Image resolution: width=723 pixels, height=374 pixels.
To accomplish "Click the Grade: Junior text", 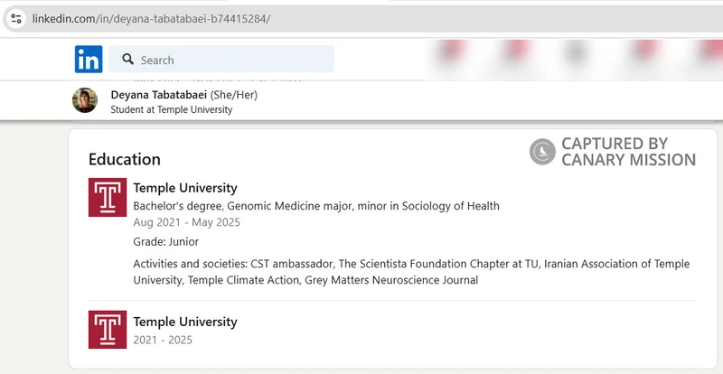I will pos(166,241).
